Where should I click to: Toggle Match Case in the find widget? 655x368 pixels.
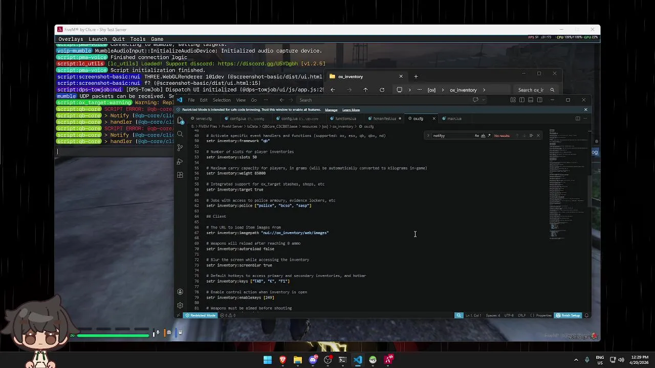(477, 135)
